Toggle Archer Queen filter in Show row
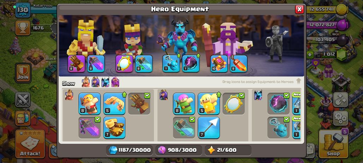 [x=95, y=82]
